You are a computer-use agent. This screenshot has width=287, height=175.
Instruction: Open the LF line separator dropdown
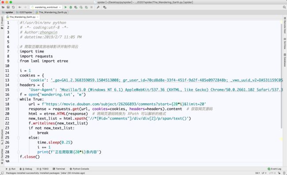click(264, 173)
